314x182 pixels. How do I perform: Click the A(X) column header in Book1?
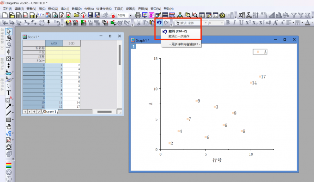(54, 43)
